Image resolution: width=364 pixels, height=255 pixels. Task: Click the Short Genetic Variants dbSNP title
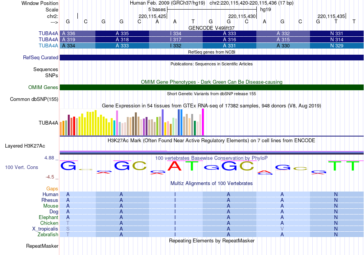[212, 94]
